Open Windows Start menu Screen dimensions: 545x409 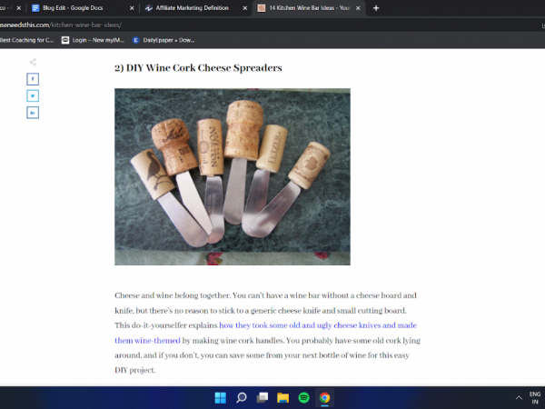point(220,398)
